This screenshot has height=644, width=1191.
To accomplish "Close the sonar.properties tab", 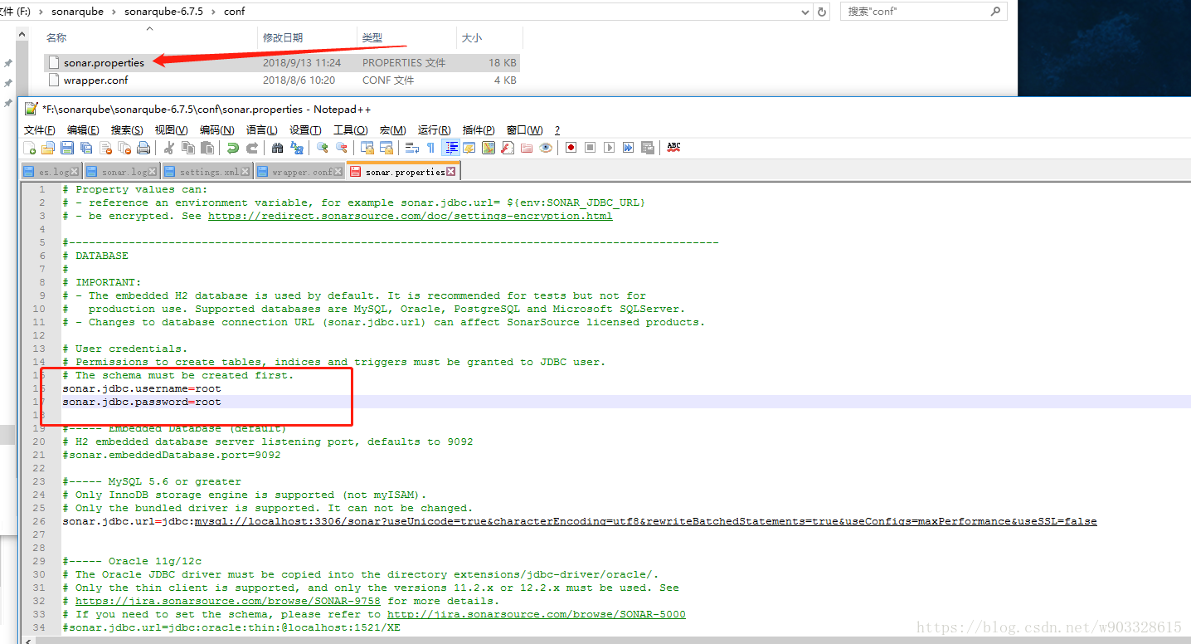I will point(450,172).
